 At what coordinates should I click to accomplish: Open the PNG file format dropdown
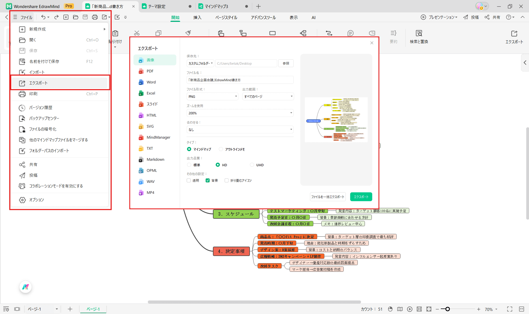pyautogui.click(x=212, y=96)
